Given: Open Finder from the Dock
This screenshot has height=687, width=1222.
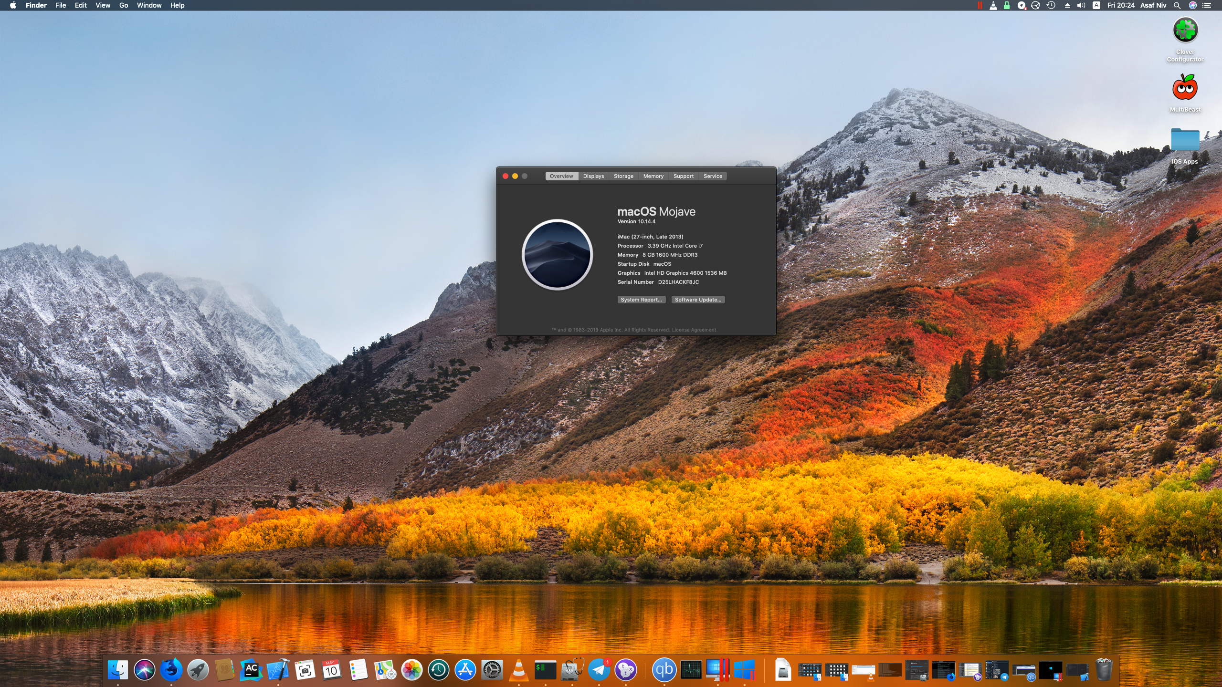Looking at the screenshot, I should point(118,670).
